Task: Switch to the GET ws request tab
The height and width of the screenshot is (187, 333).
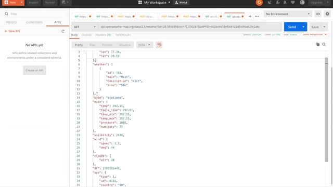Action: (x=213, y=16)
